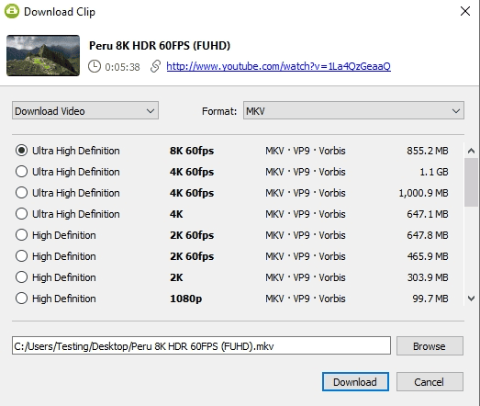Open the YouTube video link
480x406 pixels.
pyautogui.click(x=279, y=66)
